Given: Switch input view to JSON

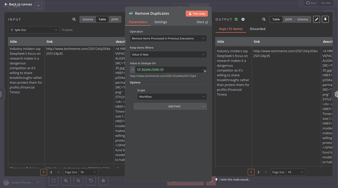Looking at the screenshot, I should (115, 19).
